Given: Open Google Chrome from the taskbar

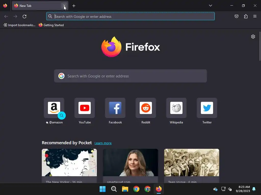Looking at the screenshot, I should pyautogui.click(x=136, y=189).
